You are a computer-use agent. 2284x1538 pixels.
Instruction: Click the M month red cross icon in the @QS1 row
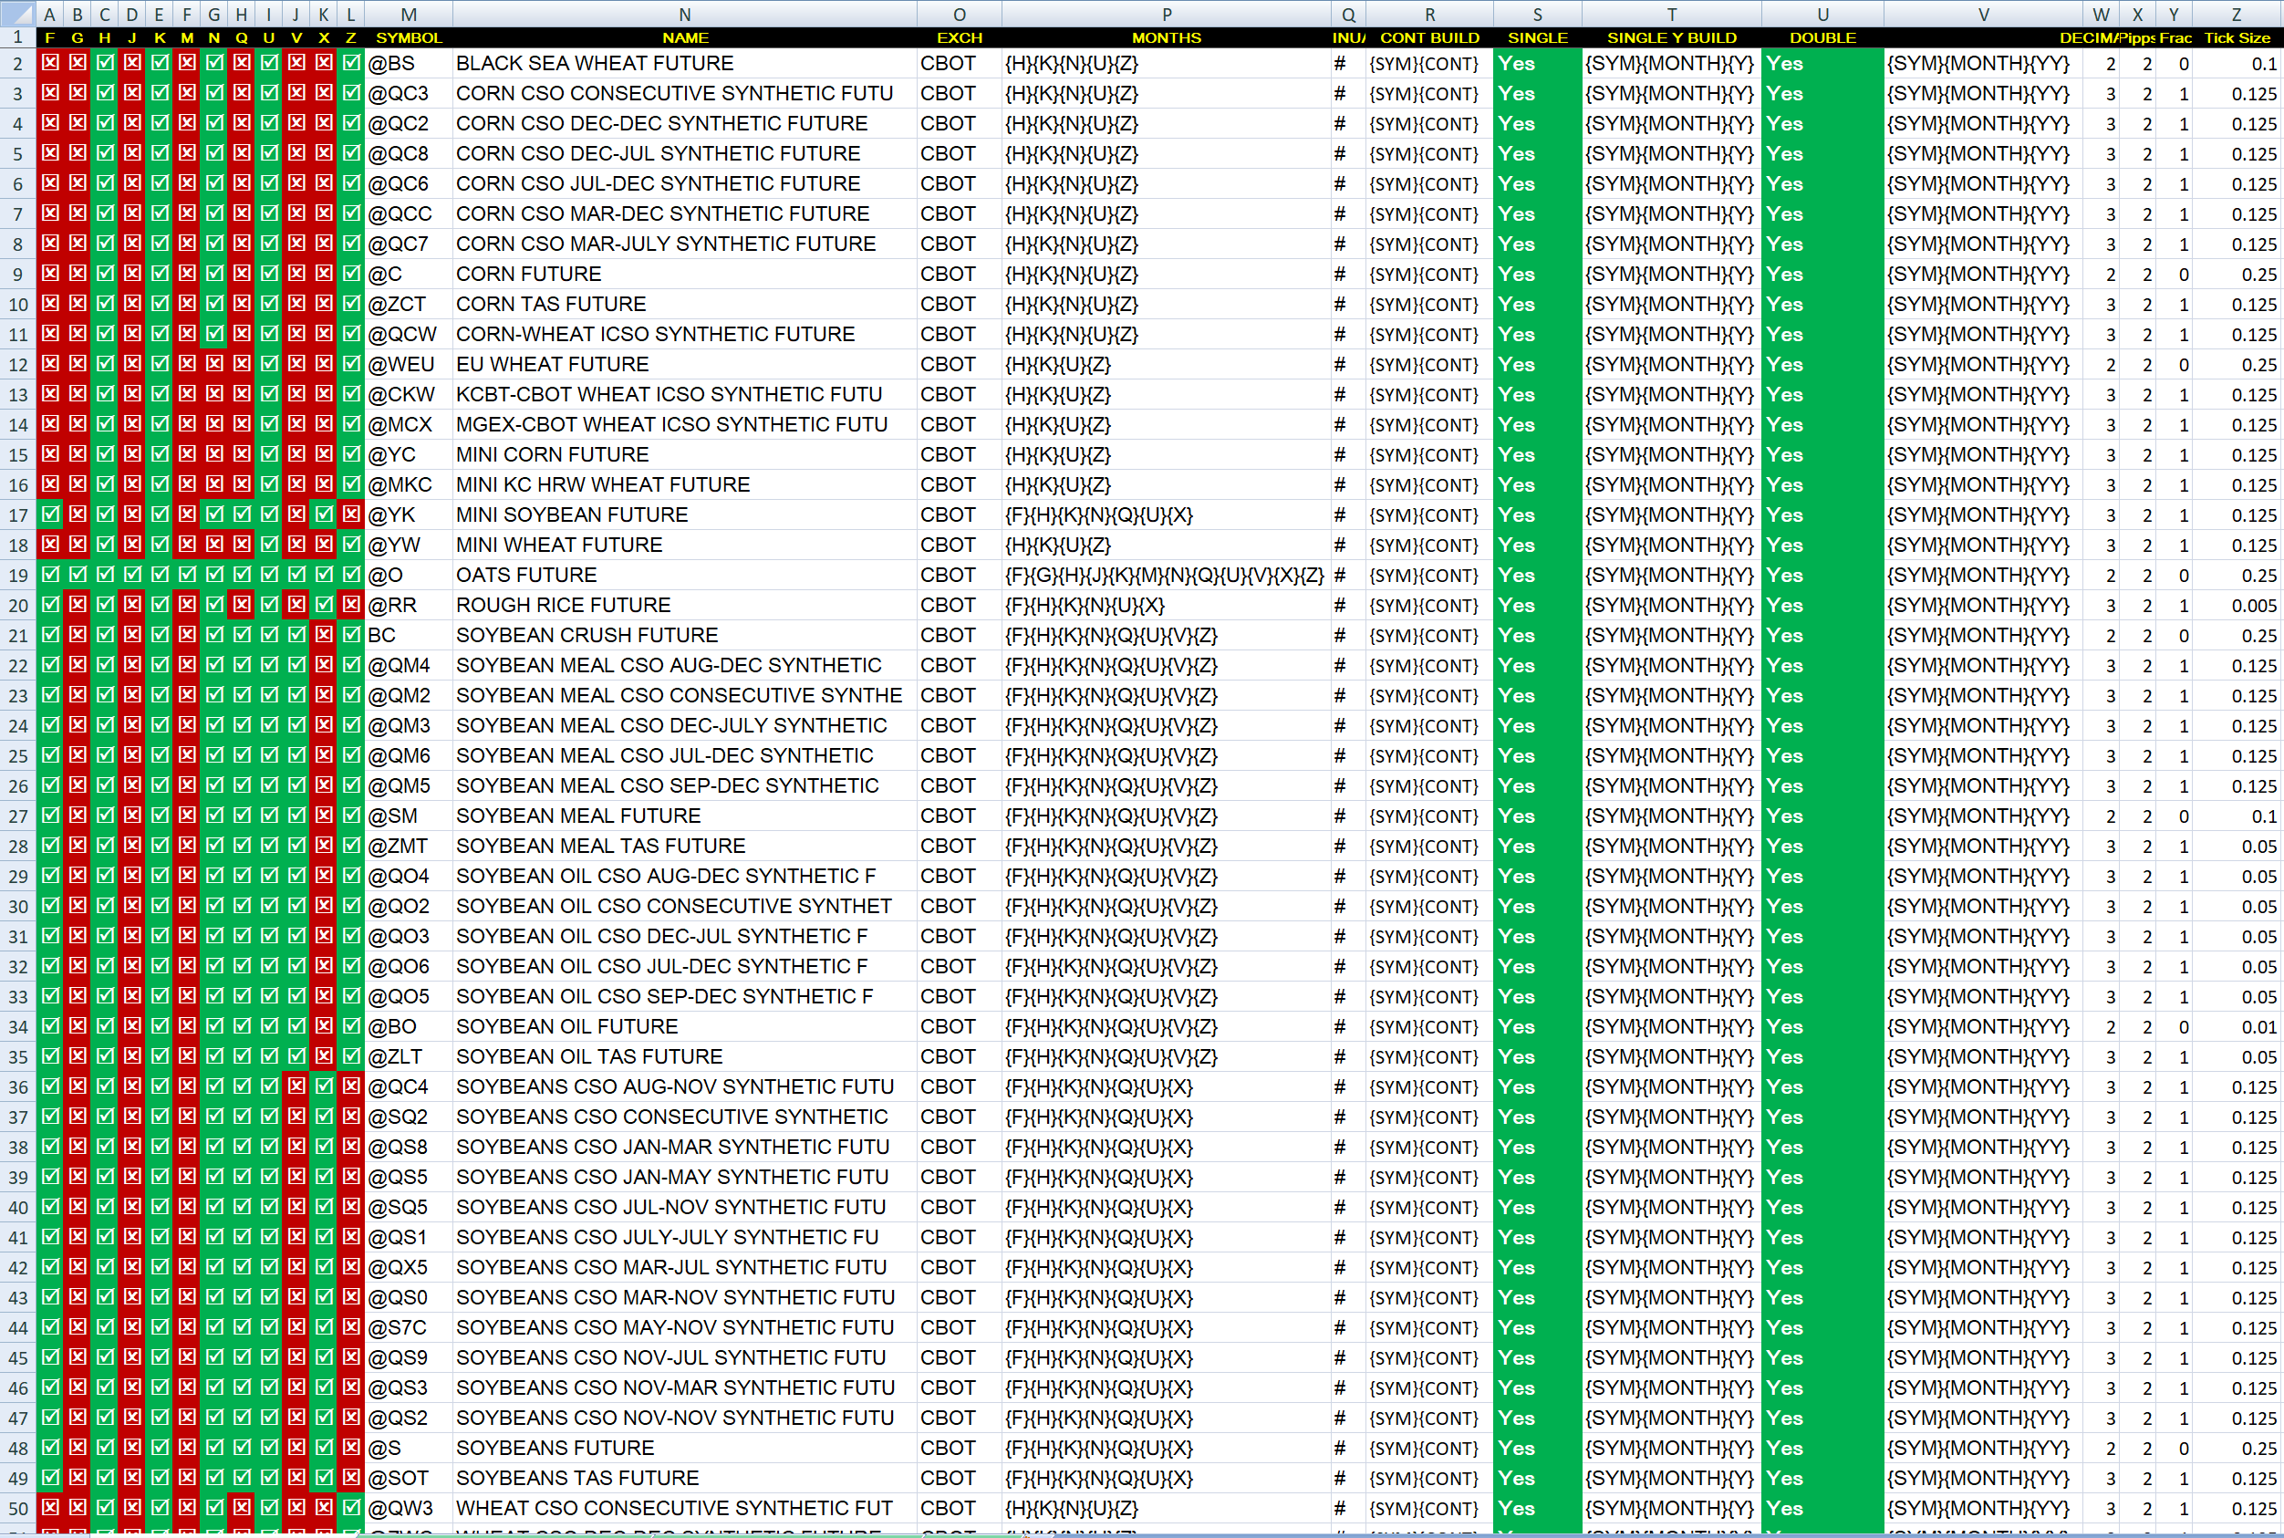click(187, 1237)
